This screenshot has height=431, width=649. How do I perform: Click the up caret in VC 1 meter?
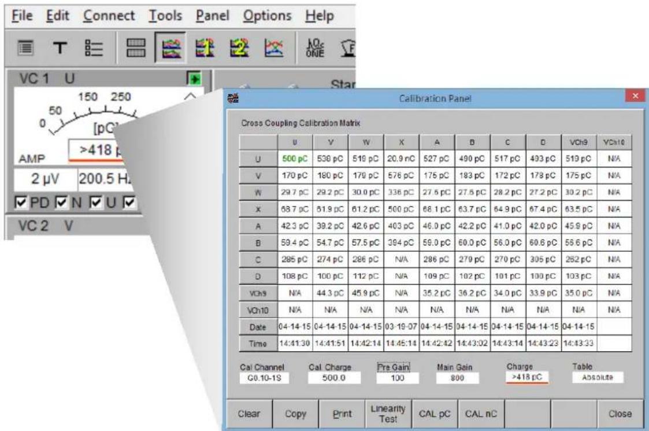click(x=190, y=96)
